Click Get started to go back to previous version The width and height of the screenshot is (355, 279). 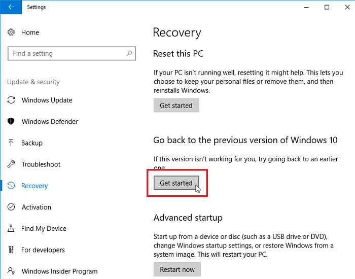coord(176,183)
